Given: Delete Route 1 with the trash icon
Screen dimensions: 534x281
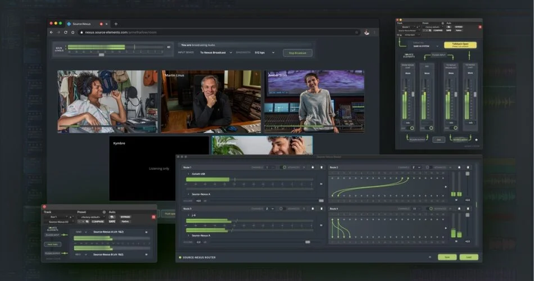Looking at the screenshot, I should pos(322,167).
